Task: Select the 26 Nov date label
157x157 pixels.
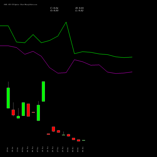Action: (x=52, y=149)
